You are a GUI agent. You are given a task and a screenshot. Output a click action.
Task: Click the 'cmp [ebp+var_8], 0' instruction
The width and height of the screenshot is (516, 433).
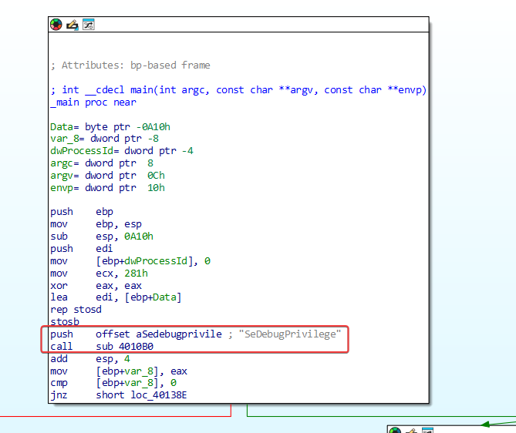pyautogui.click(x=113, y=383)
